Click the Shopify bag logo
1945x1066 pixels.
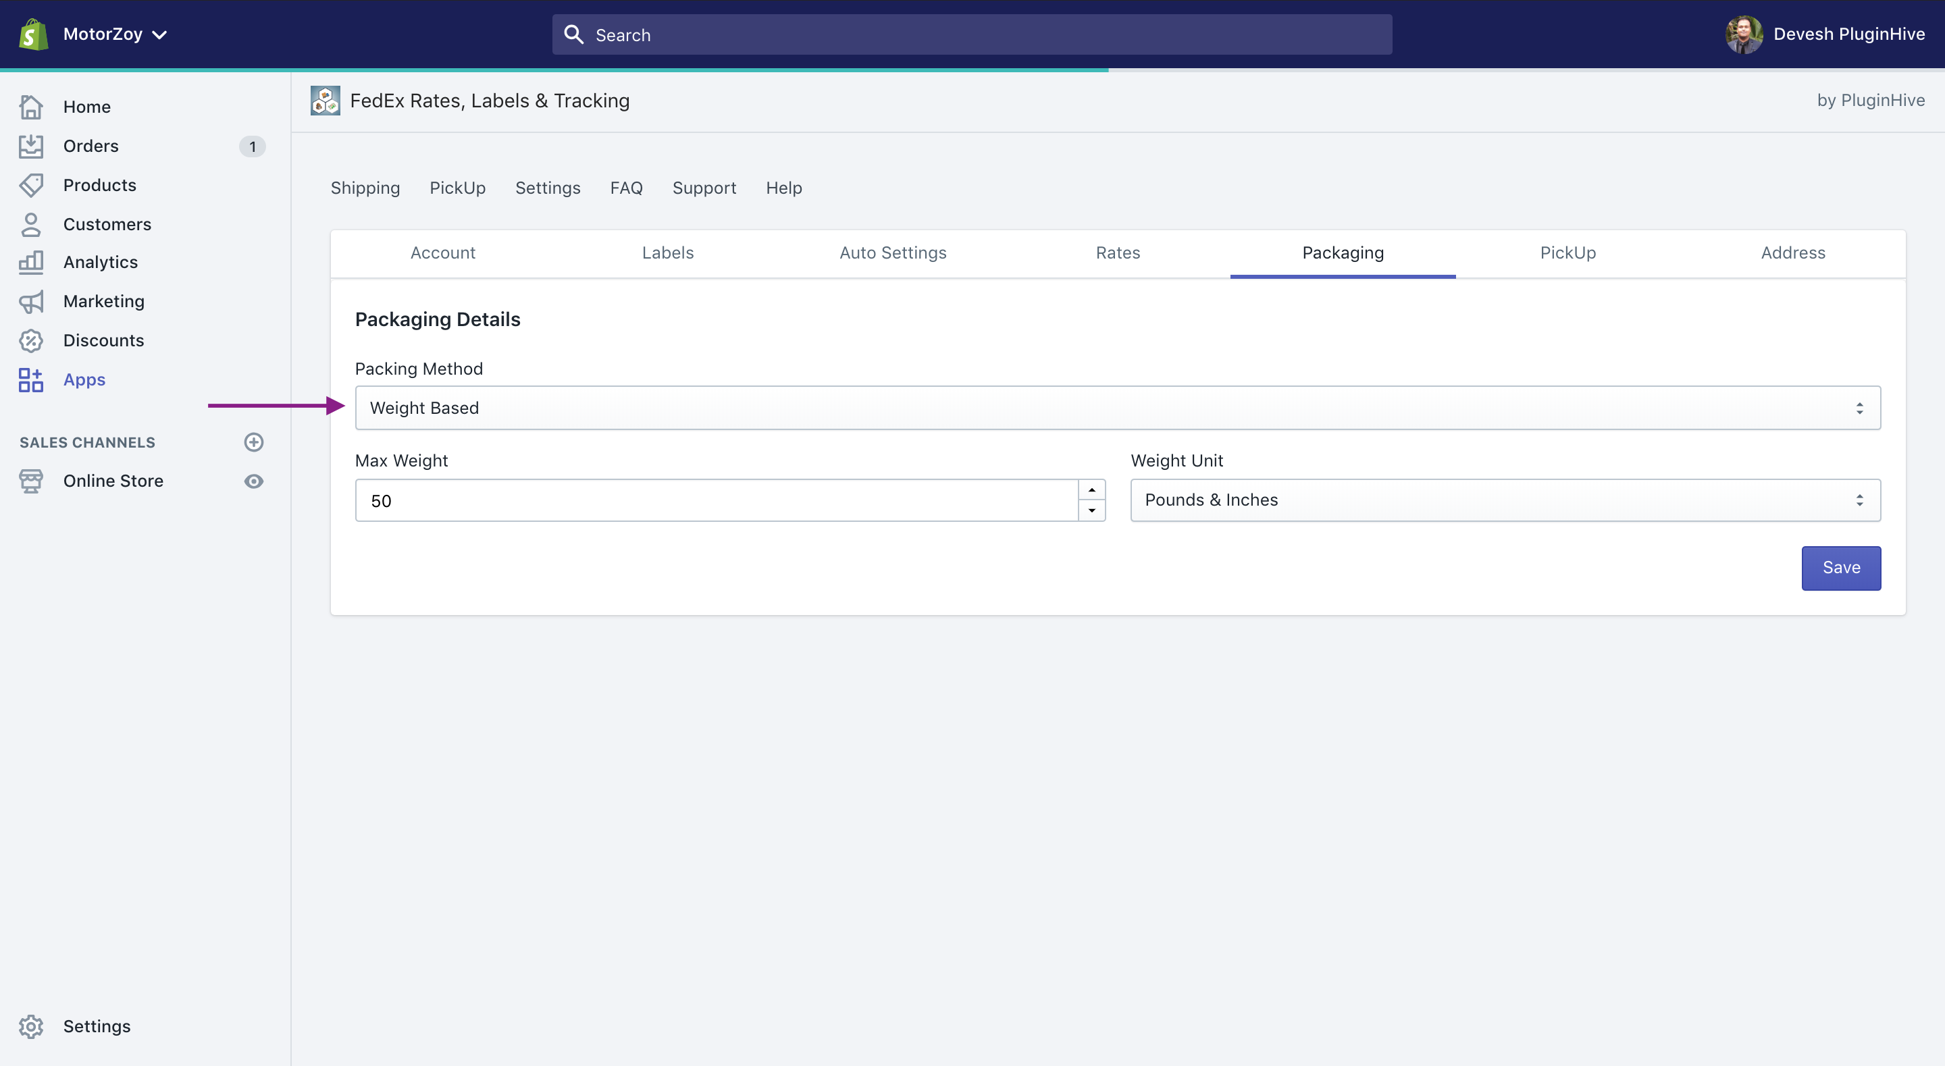coord(33,34)
